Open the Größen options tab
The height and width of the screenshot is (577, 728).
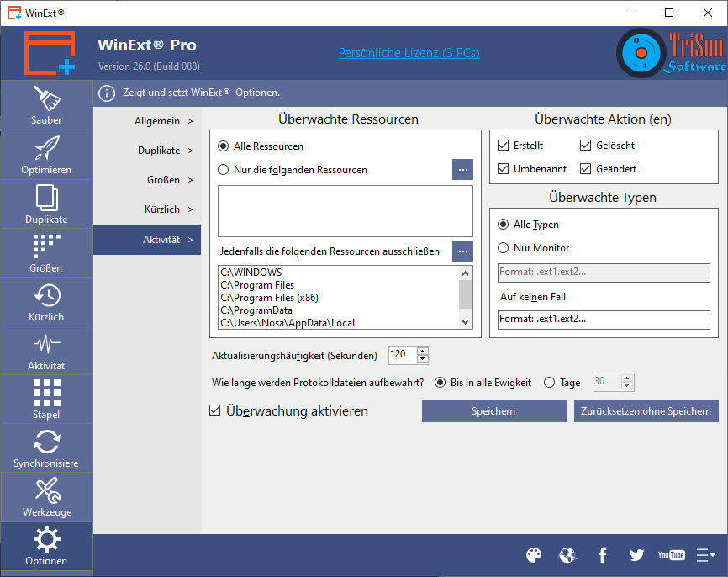coord(147,180)
